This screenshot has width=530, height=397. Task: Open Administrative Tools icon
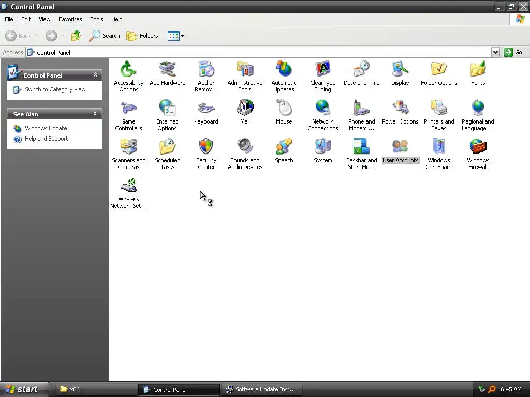click(x=245, y=69)
